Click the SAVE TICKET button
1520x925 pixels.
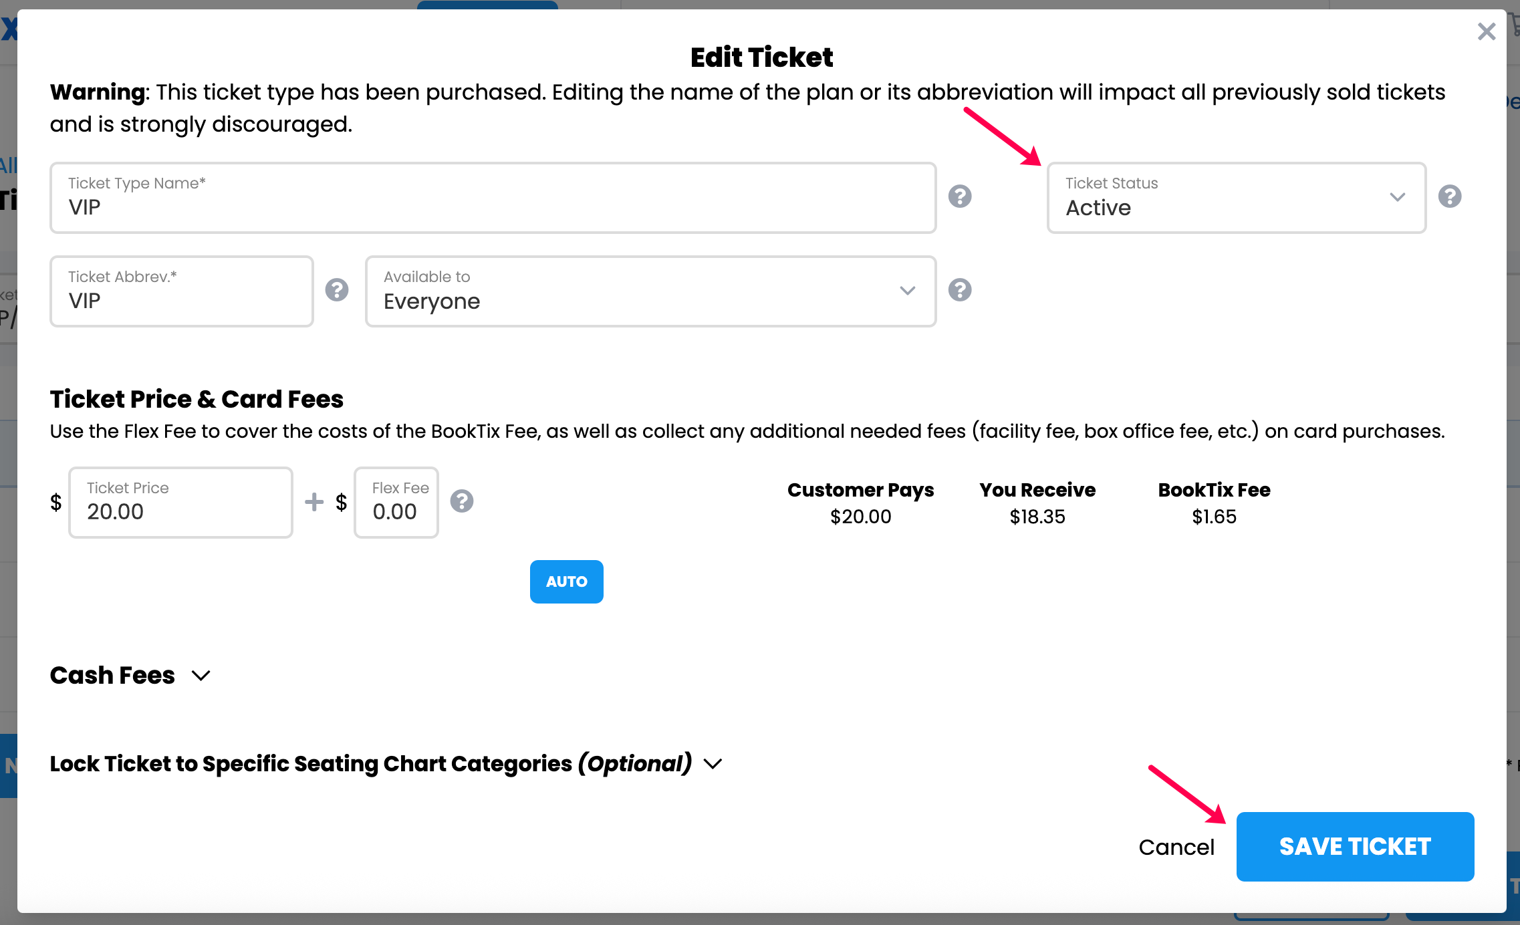[x=1355, y=847]
